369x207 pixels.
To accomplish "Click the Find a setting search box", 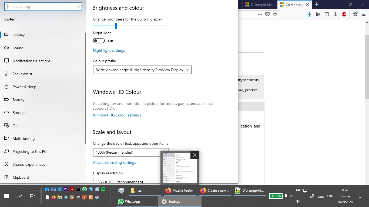I will [43, 7].
